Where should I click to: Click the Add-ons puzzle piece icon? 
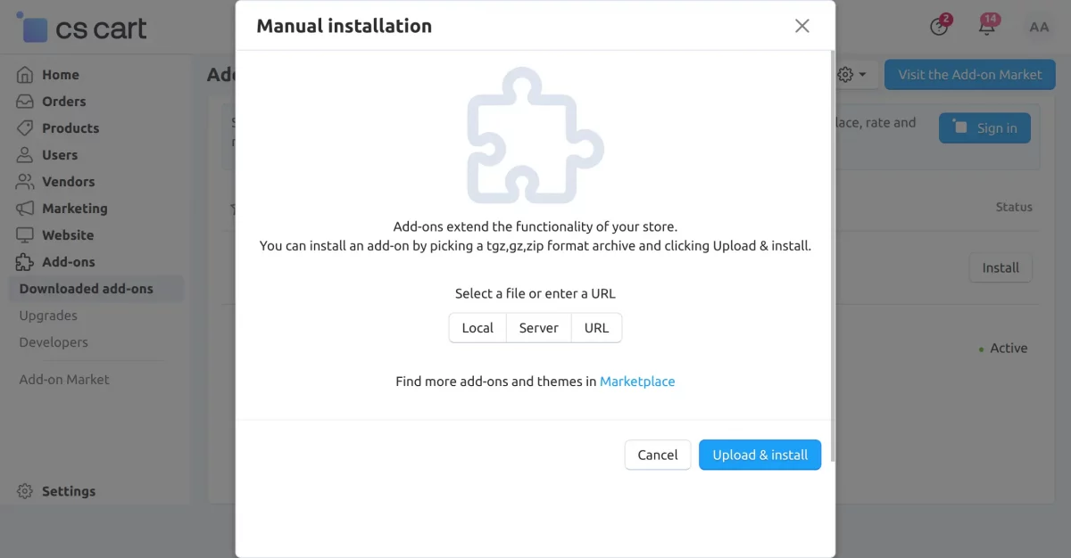25,261
